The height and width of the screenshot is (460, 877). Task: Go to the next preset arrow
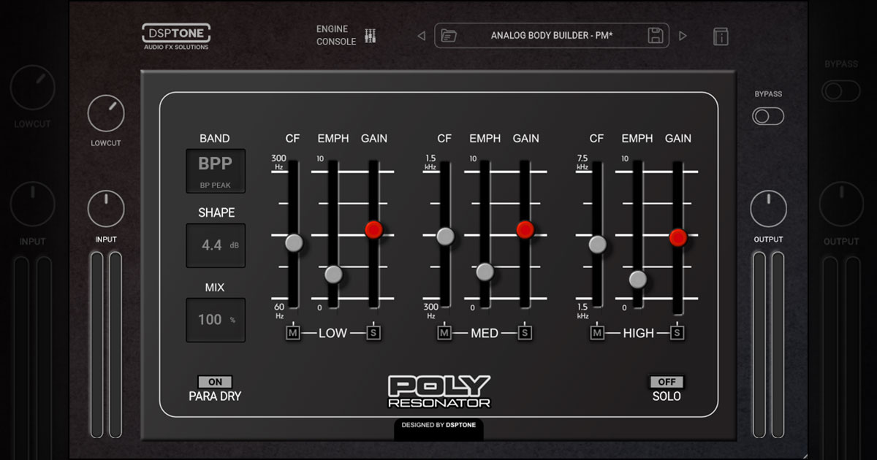[x=683, y=36]
